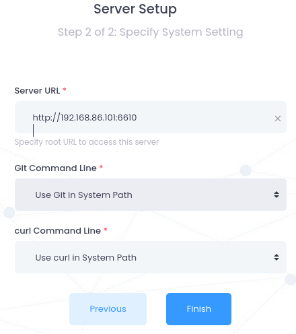The width and height of the screenshot is (296, 334).
Task: Click the curl Command Line selector arrows icon
Action: [276, 257]
